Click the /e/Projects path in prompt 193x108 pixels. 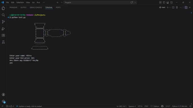[40, 15]
